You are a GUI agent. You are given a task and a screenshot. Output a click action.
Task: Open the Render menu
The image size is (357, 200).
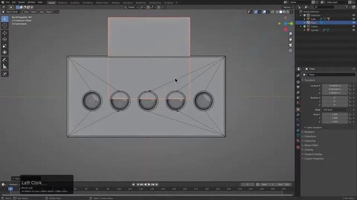tap(22, 2)
